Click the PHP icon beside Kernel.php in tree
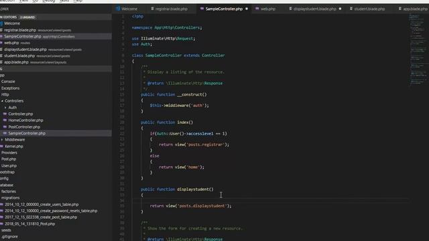This screenshot has height=241, width=429. [x=1, y=146]
